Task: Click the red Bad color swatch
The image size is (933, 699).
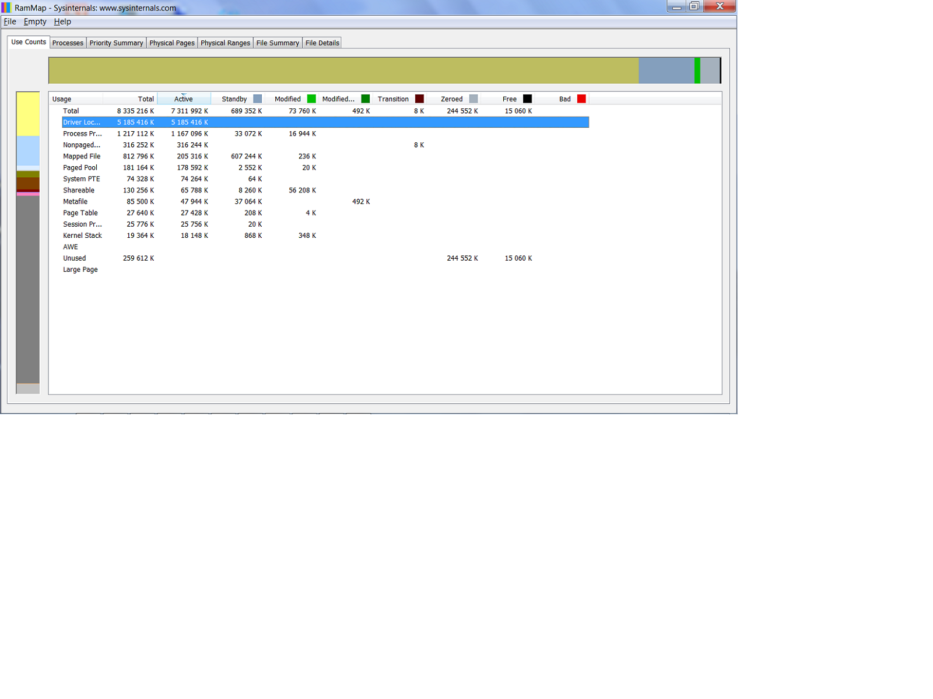Action: coord(581,99)
